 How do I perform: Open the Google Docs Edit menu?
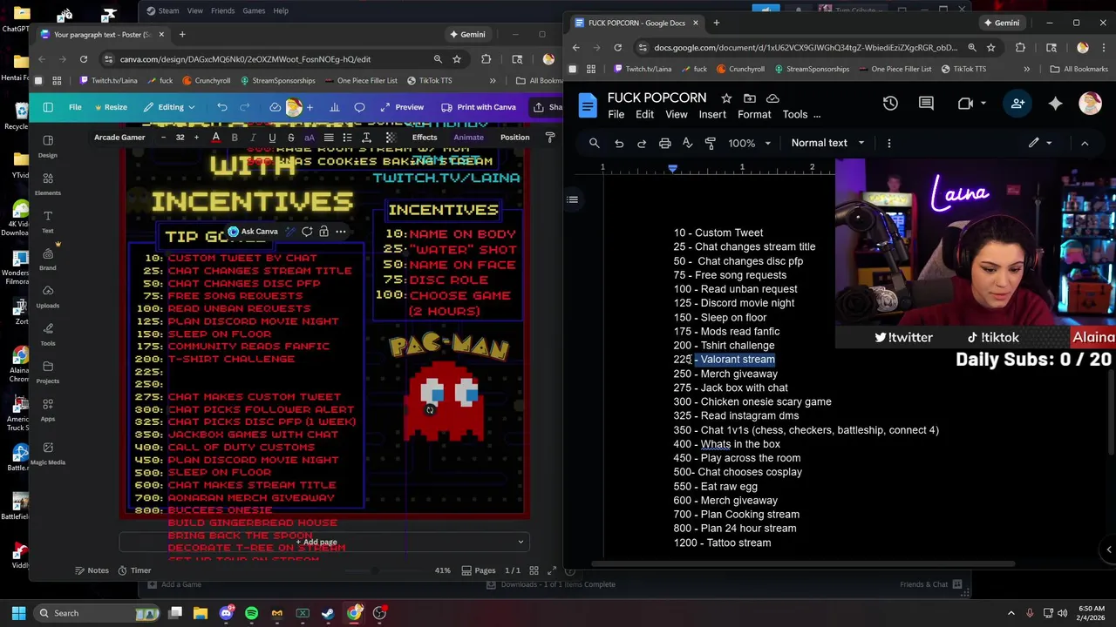pyautogui.click(x=644, y=114)
